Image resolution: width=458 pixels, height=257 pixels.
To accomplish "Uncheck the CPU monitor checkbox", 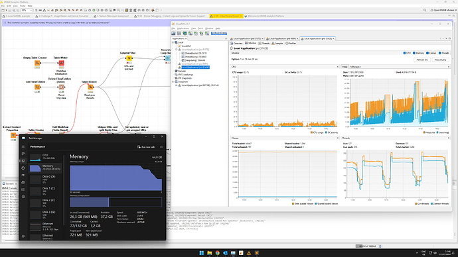I will tap(404, 53).
